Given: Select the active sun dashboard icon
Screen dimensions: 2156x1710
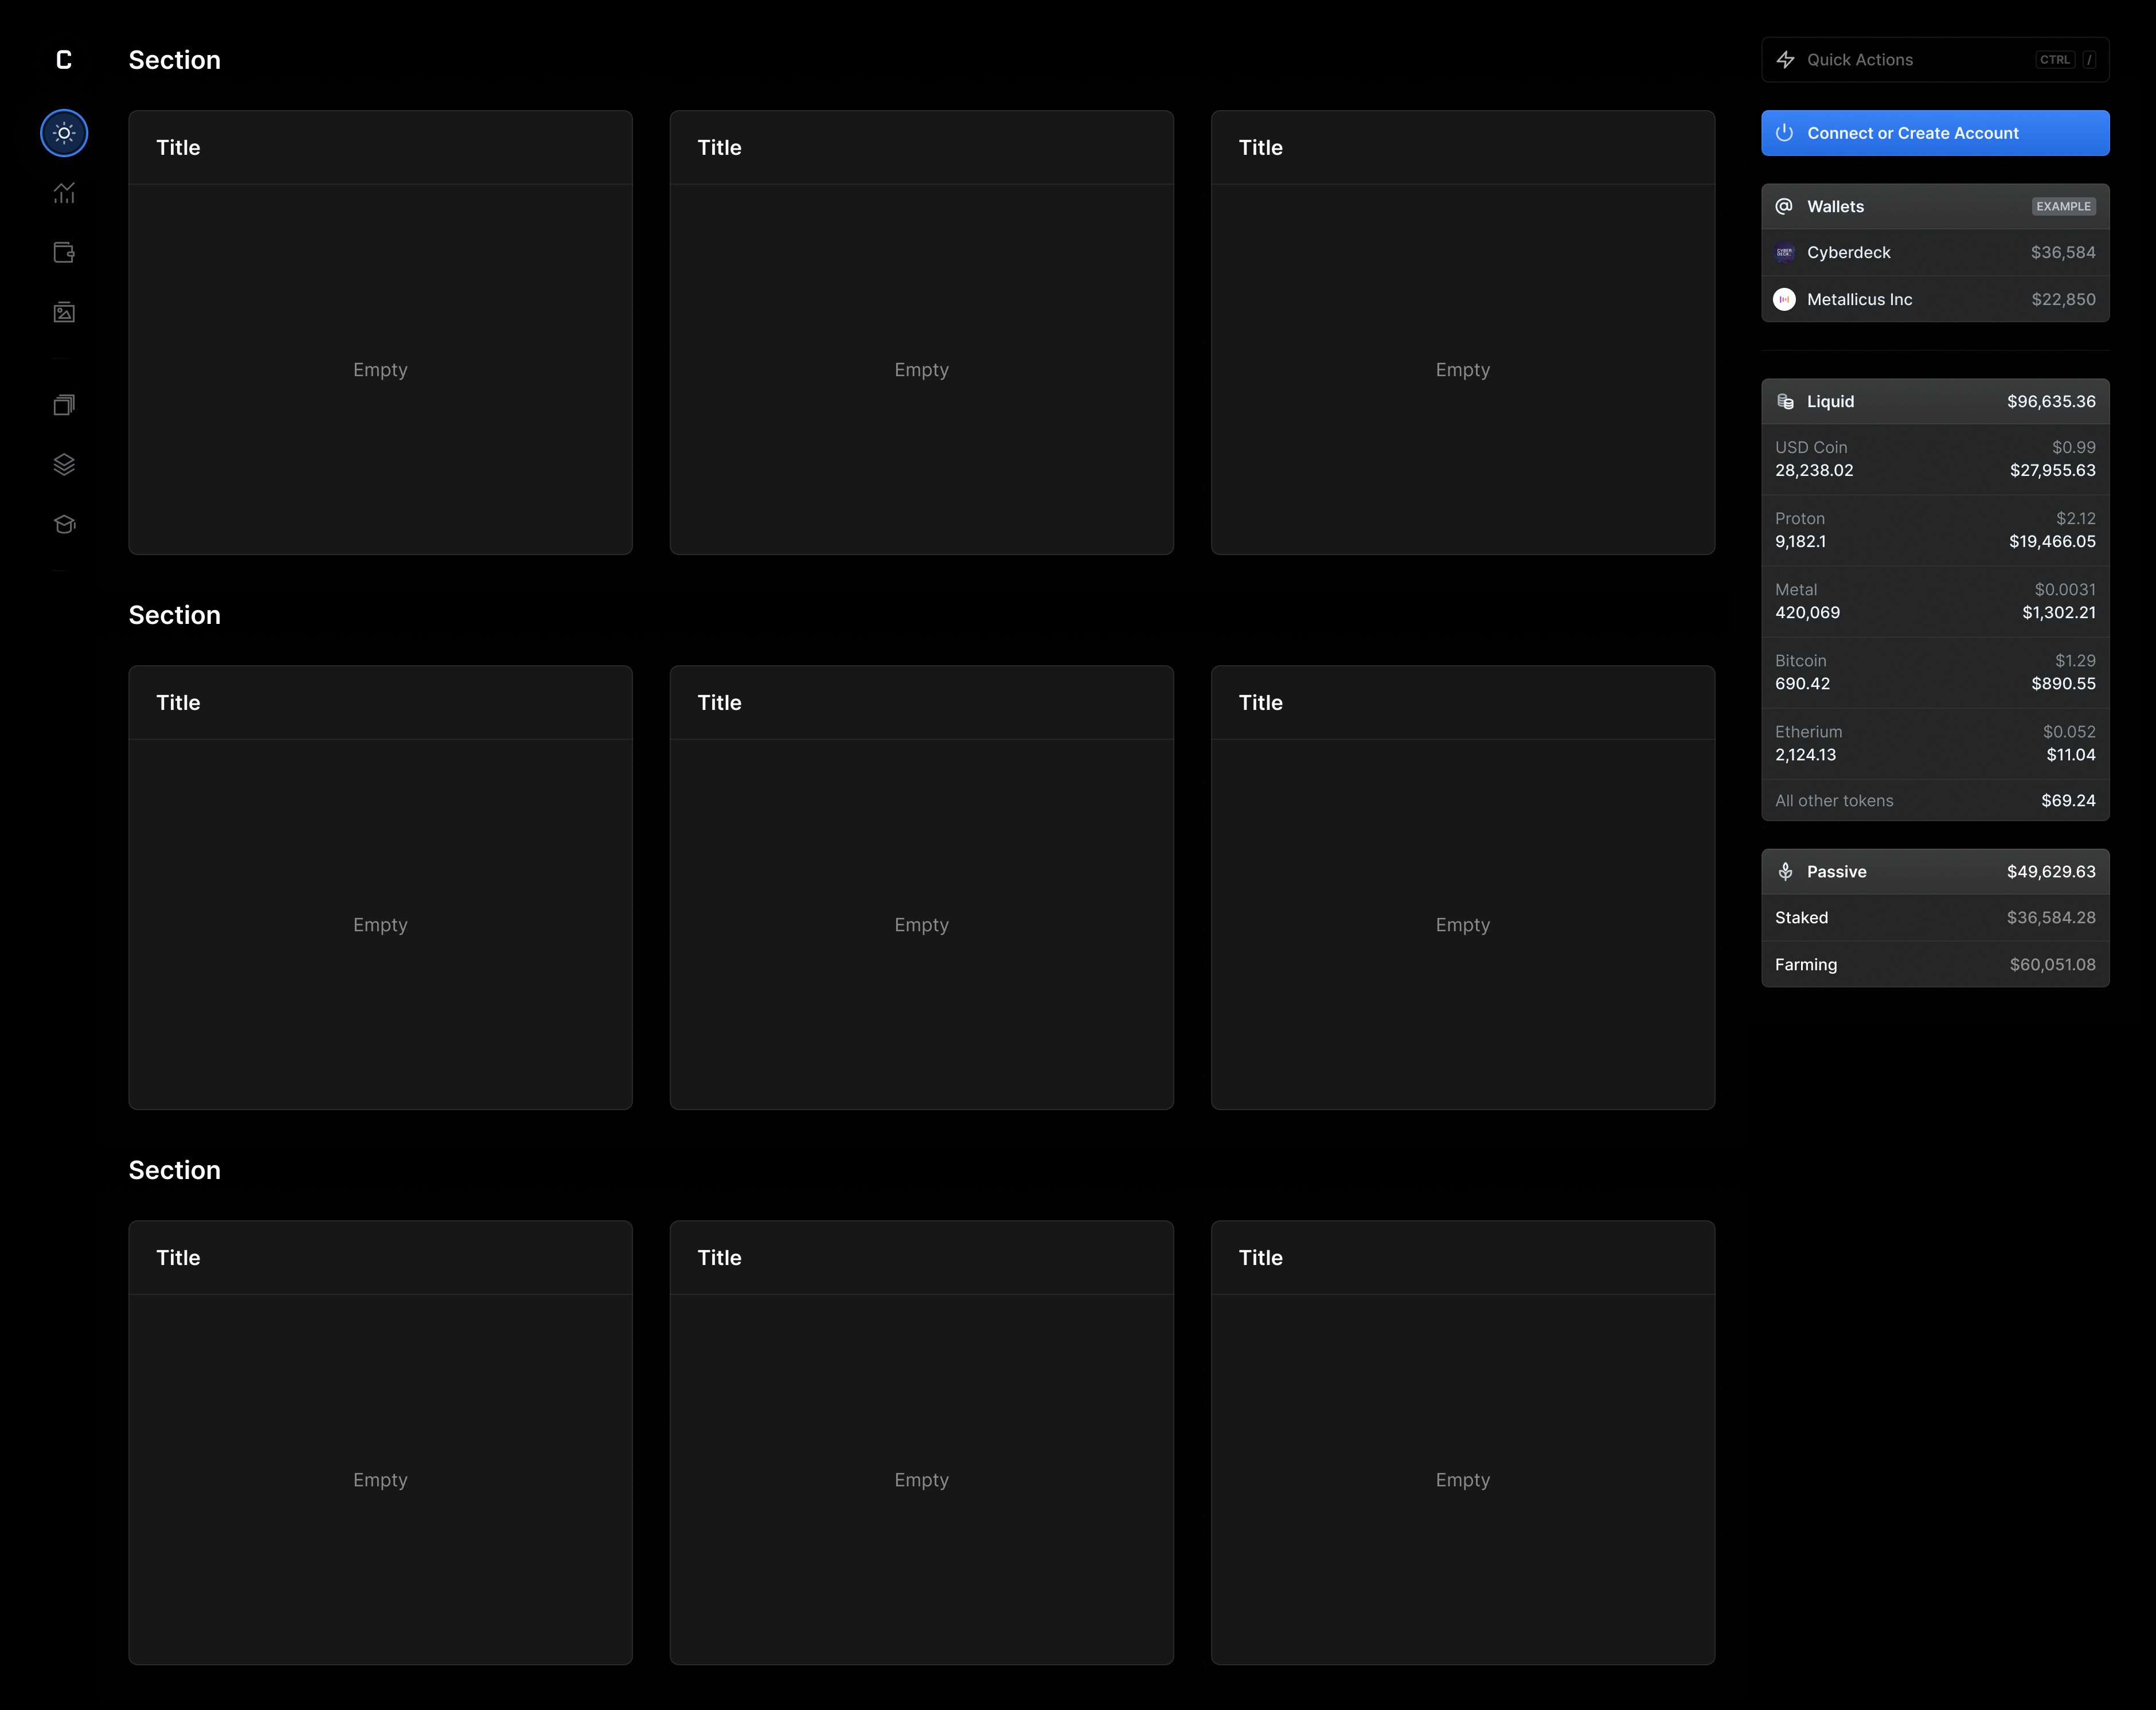Looking at the screenshot, I should coord(64,133).
